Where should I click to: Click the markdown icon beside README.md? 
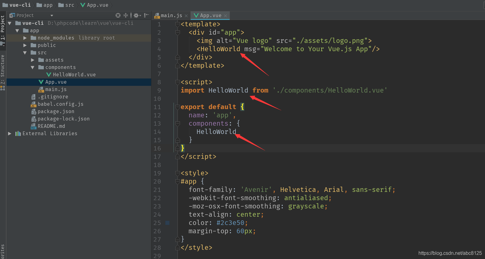33,126
